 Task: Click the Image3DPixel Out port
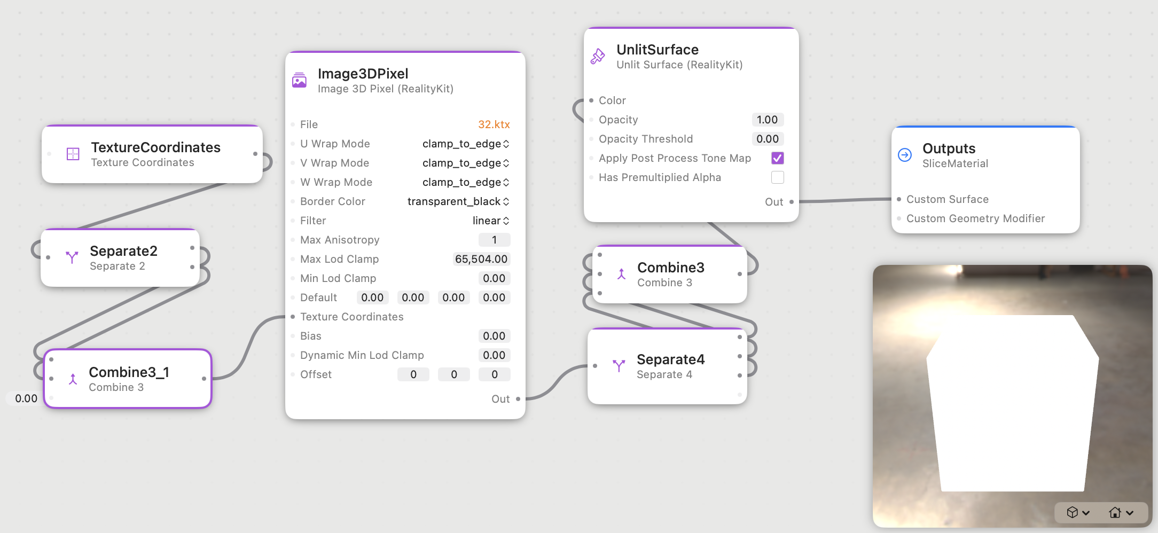coord(518,399)
